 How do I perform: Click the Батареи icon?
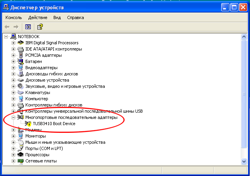[21, 61]
